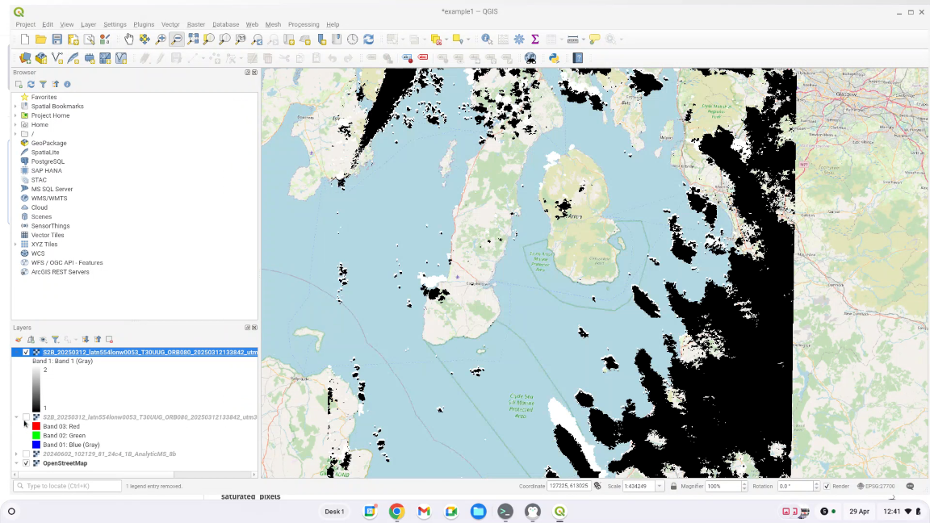Open the Raster menu
This screenshot has height=523, width=930.
tap(196, 25)
